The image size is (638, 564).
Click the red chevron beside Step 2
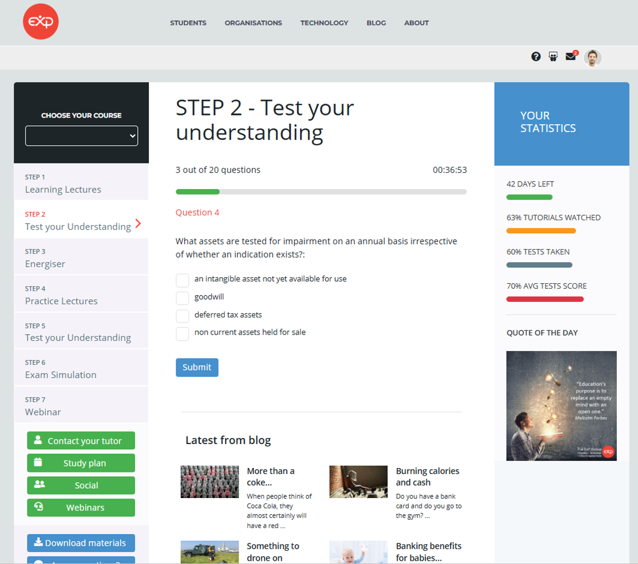[138, 223]
